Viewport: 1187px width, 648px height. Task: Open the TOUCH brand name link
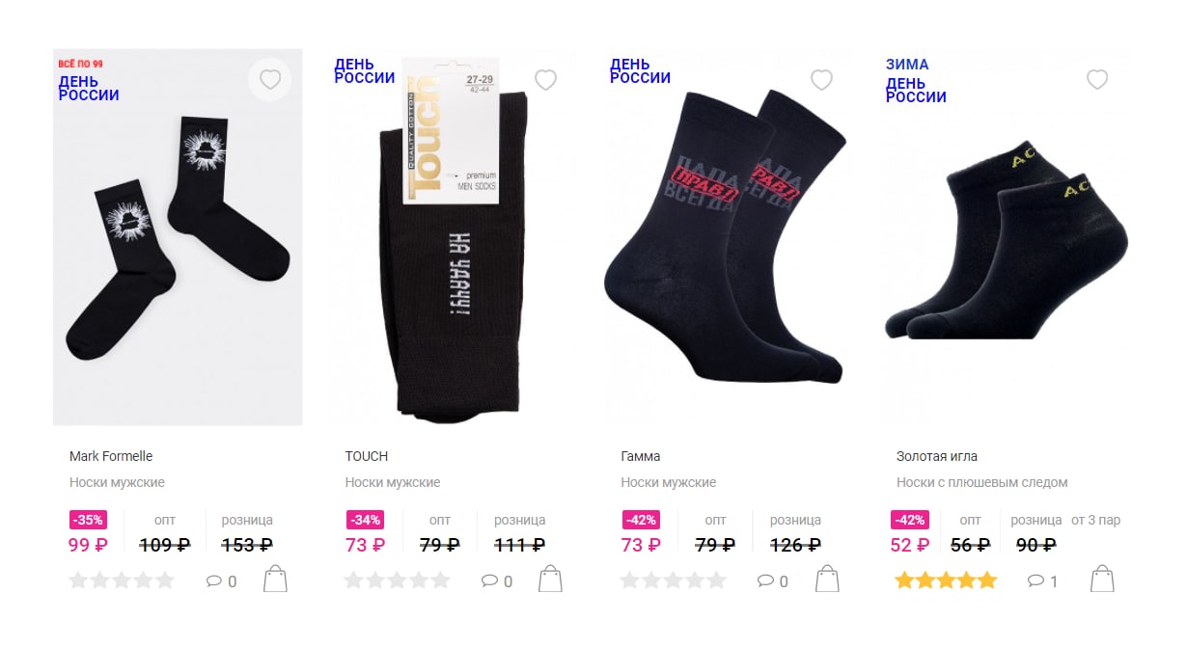click(367, 456)
